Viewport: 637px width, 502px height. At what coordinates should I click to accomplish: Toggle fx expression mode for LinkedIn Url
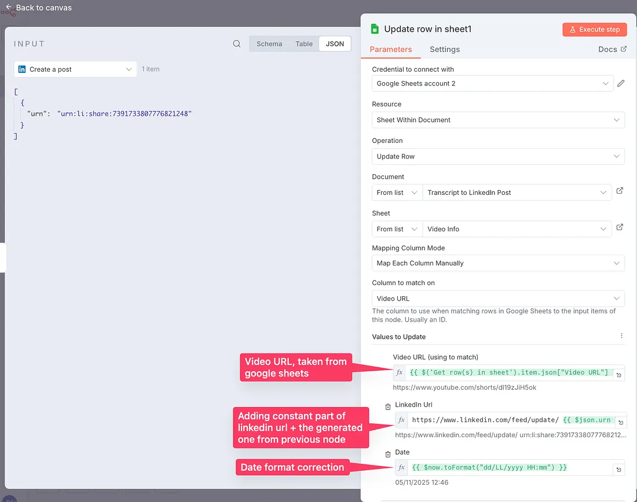click(401, 420)
